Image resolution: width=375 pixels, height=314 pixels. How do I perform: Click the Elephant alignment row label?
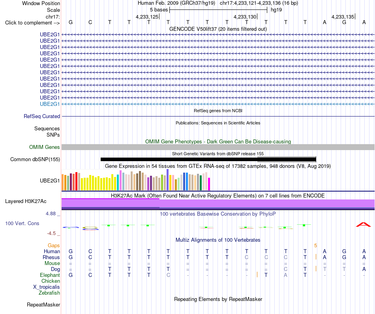(50, 275)
